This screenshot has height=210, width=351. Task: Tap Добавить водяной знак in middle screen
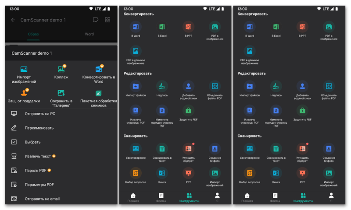click(189, 90)
